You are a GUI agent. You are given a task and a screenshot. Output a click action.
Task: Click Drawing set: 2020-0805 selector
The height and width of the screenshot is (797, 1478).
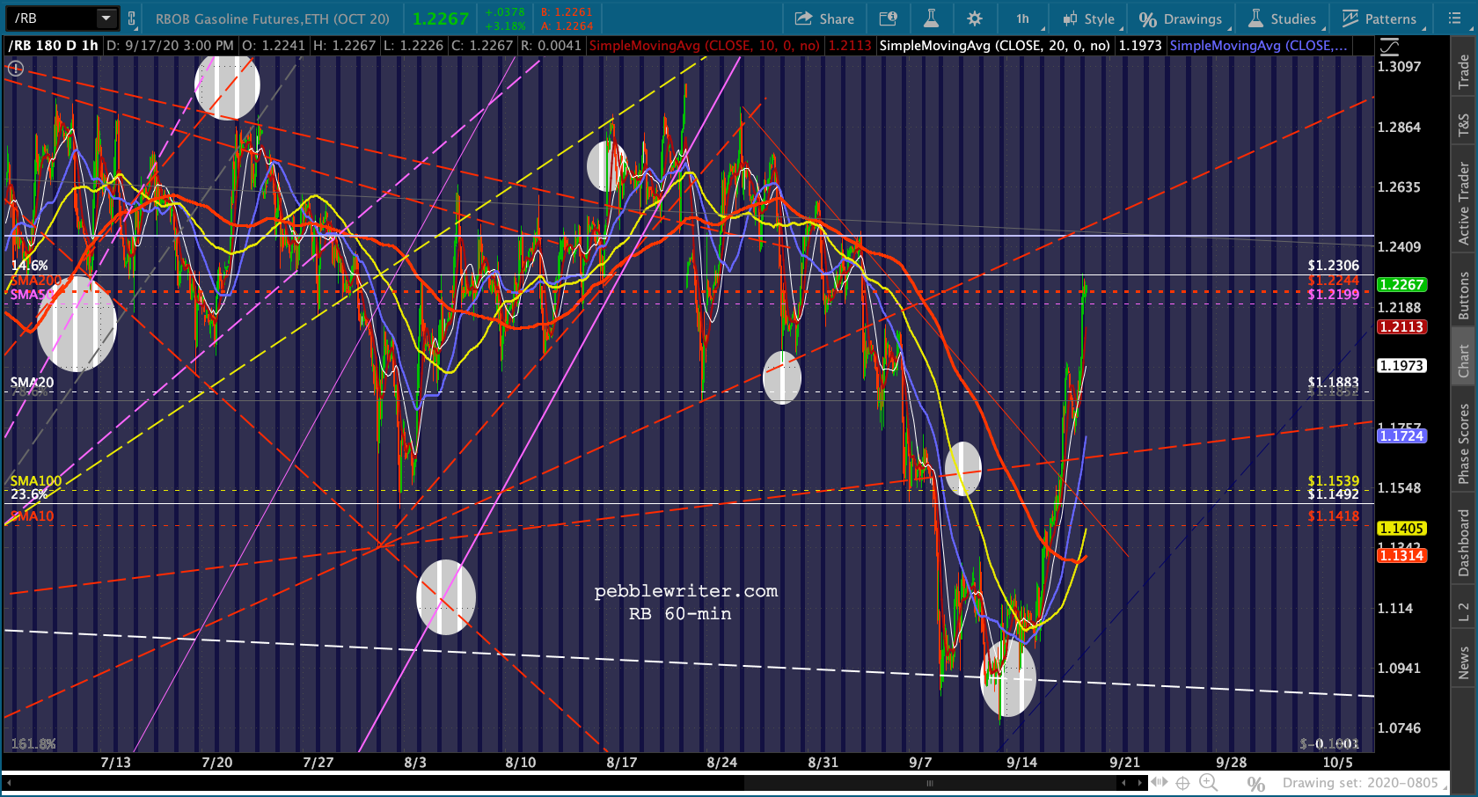coord(1359,782)
